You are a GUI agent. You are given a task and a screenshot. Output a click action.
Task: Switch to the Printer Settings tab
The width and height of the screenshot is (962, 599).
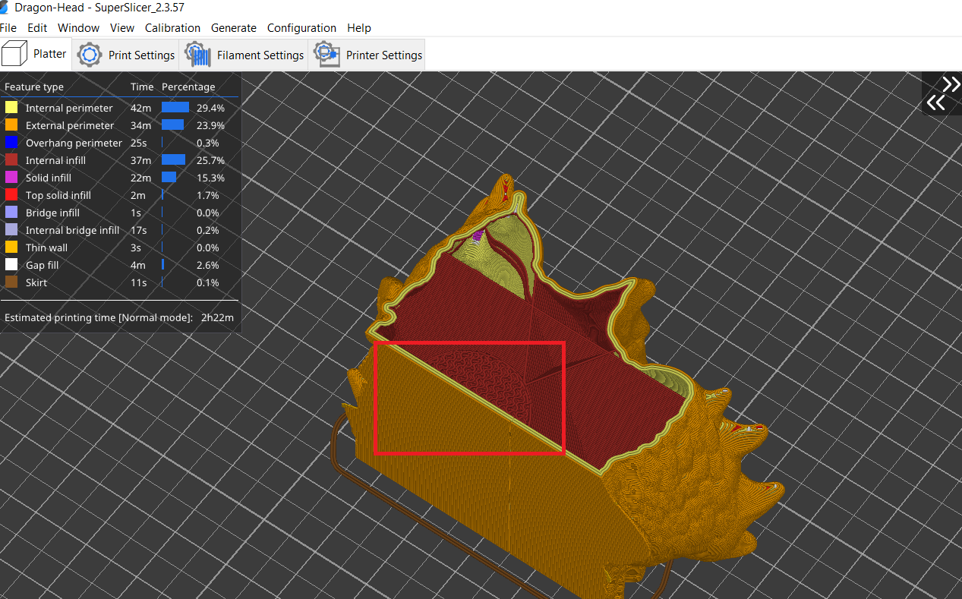click(367, 55)
